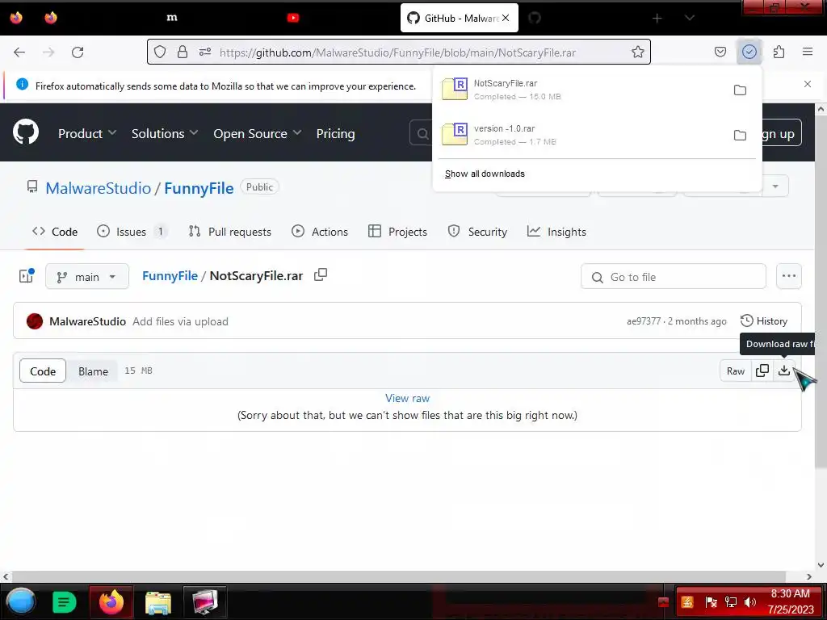Switch to the second GitHub tab
Viewport: 827px width, 620px height.
(535, 18)
